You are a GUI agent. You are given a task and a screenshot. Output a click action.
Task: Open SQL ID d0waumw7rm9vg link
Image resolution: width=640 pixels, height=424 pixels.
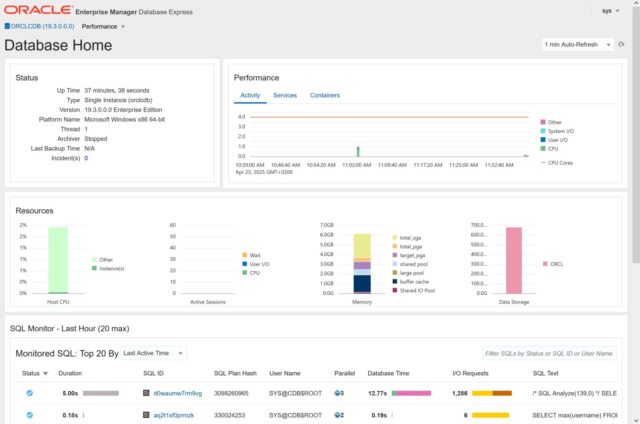tap(177, 393)
